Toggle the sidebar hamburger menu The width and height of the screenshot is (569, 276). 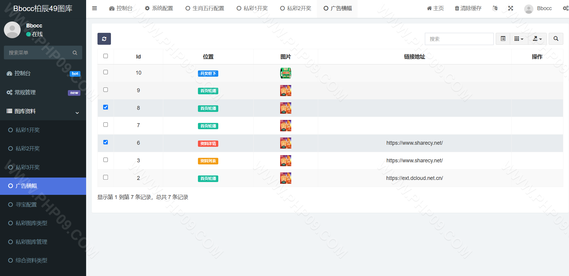[94, 8]
